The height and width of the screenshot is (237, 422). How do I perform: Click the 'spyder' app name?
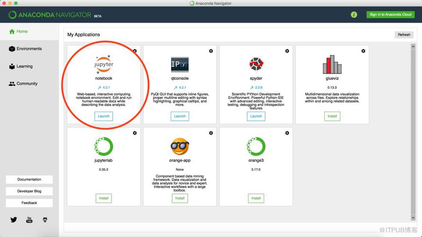tap(256, 78)
